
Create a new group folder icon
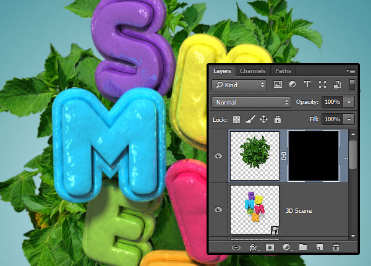[303, 247]
